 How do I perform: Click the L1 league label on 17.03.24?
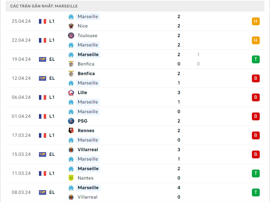tap(52, 135)
